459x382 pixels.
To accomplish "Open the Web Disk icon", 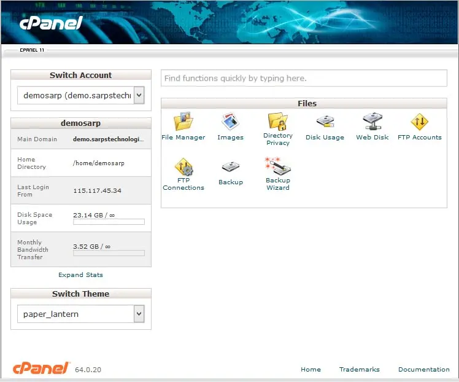I will pos(372,121).
